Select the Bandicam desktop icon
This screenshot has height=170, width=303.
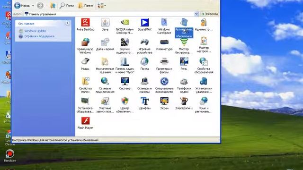tap(9, 155)
